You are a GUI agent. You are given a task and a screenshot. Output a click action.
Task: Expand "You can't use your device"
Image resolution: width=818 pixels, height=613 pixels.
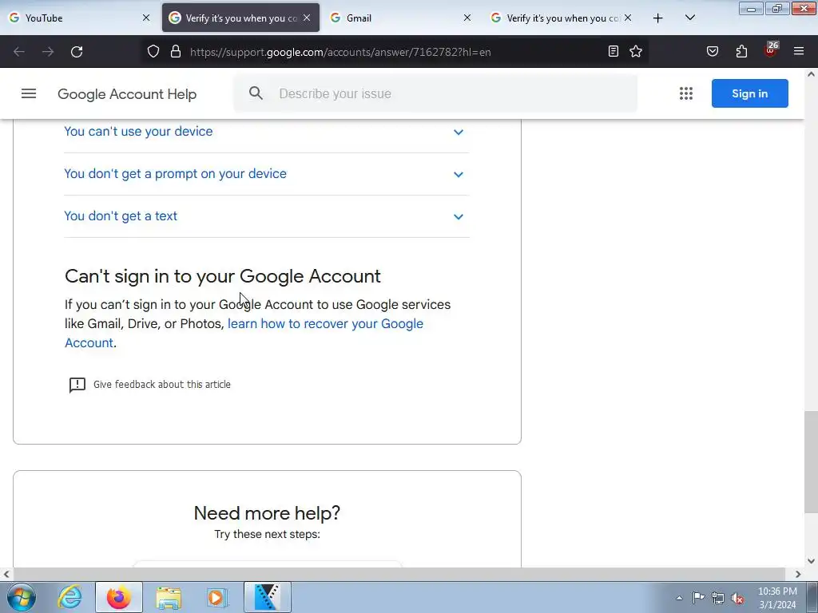[x=267, y=132]
